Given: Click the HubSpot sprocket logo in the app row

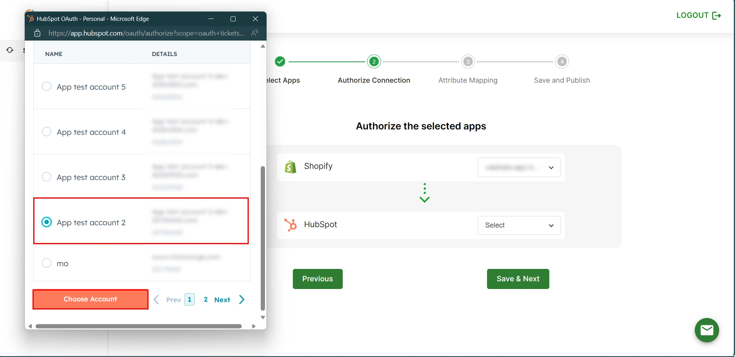Looking at the screenshot, I should pos(290,224).
